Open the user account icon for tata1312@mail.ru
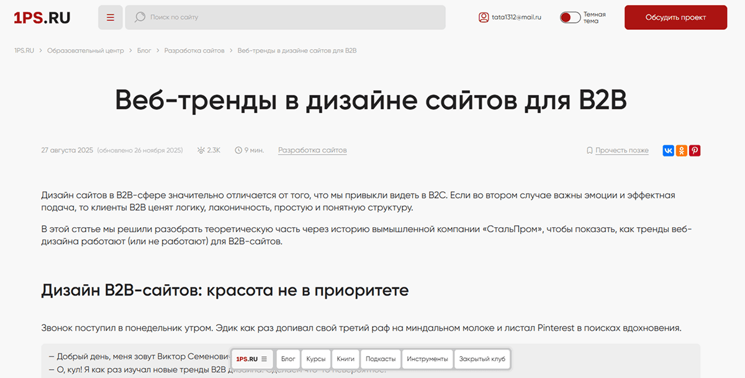This screenshot has height=378, width=745. [484, 17]
